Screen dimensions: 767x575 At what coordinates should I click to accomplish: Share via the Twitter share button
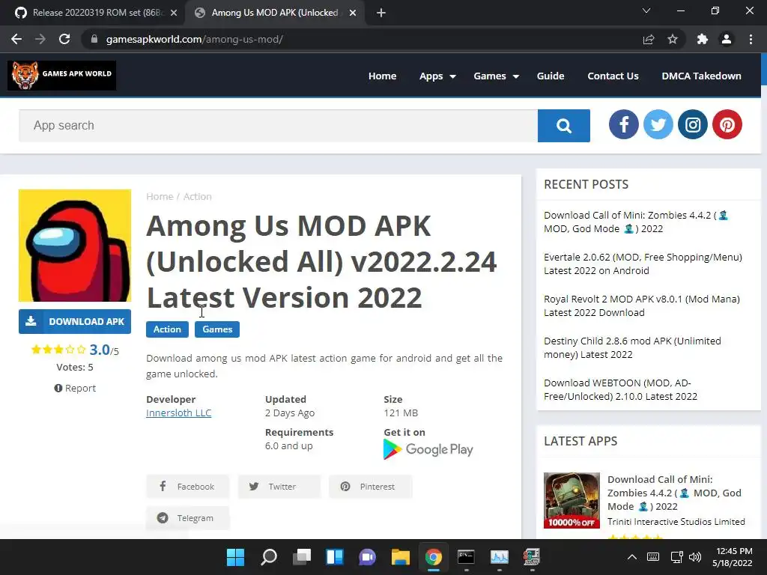[279, 487]
